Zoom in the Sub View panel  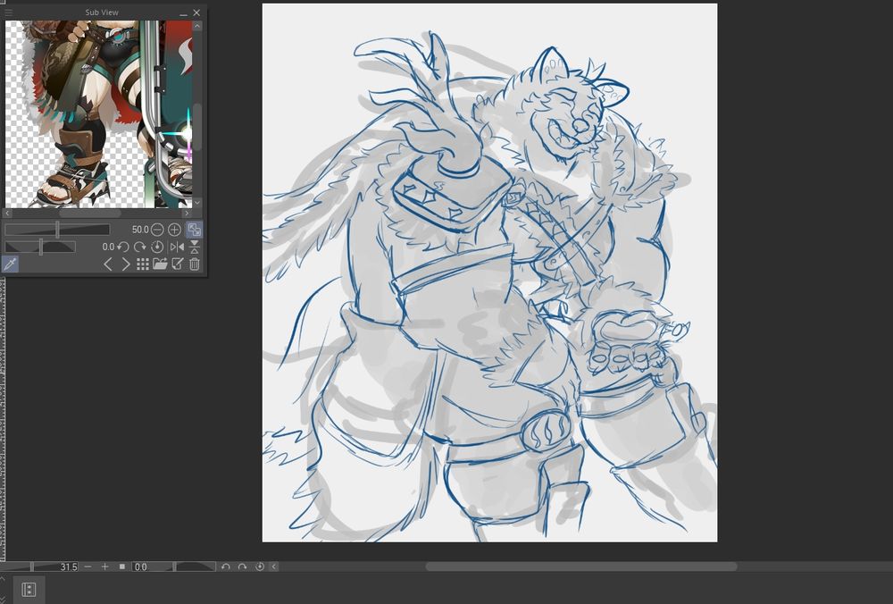tap(175, 230)
